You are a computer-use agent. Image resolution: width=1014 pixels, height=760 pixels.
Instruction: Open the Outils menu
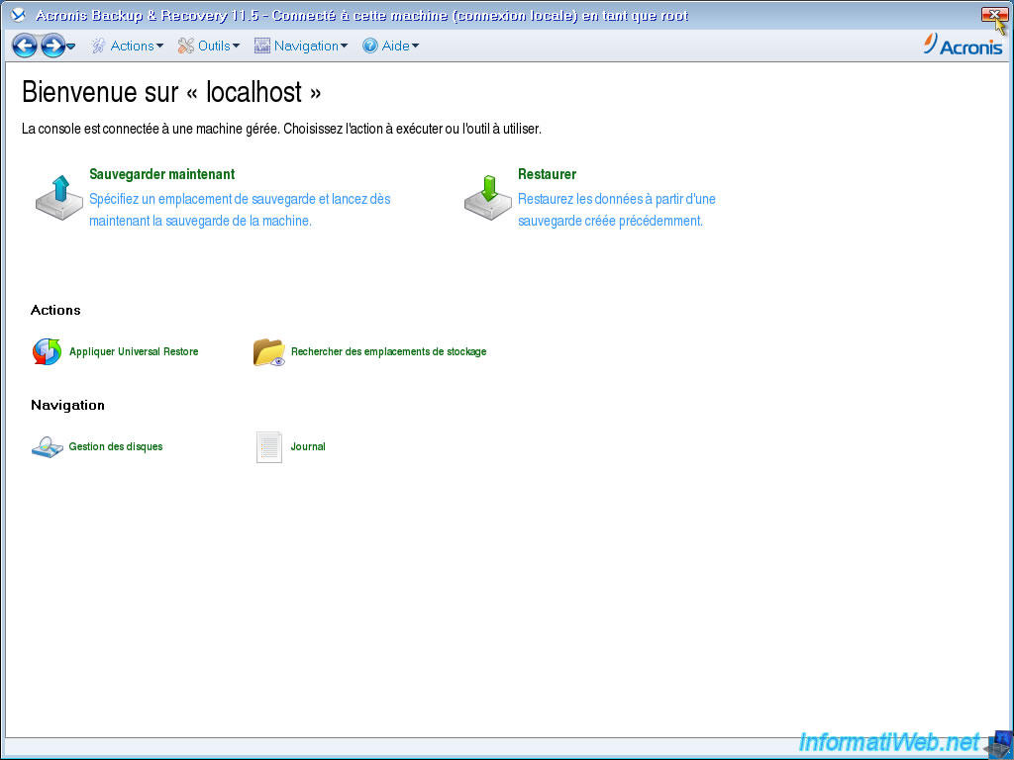coord(209,46)
